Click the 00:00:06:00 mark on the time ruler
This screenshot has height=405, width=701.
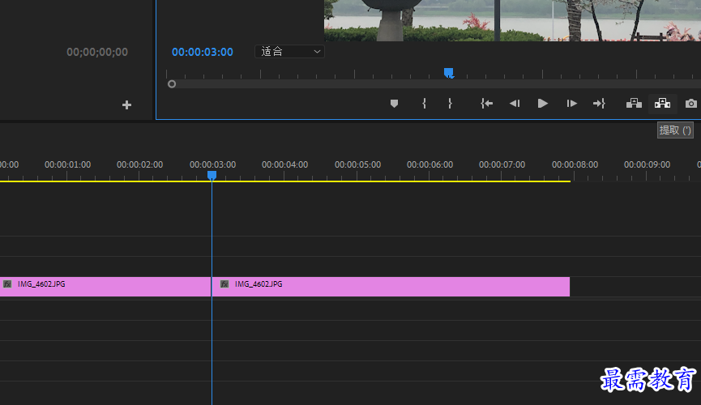(x=430, y=165)
